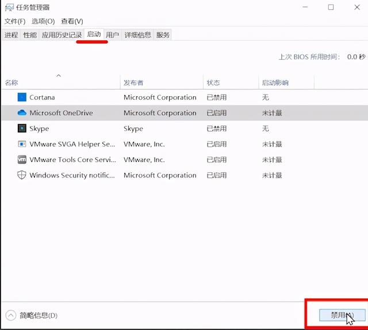Open the 文件(F) menu
Image resolution: width=368 pixels, height=330 pixels.
15,21
